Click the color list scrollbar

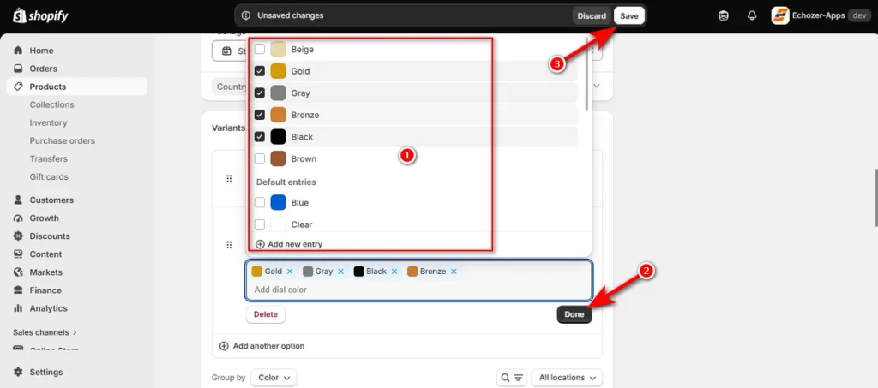pos(586,75)
